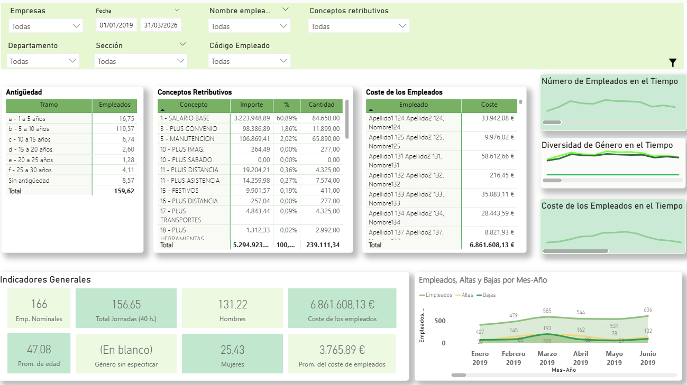687x385 pixels.
Task: Sort by the Coste column header
Action: point(489,105)
